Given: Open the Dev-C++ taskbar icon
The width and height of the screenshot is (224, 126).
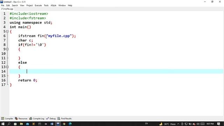Looking at the screenshot, I should tap(58, 124).
